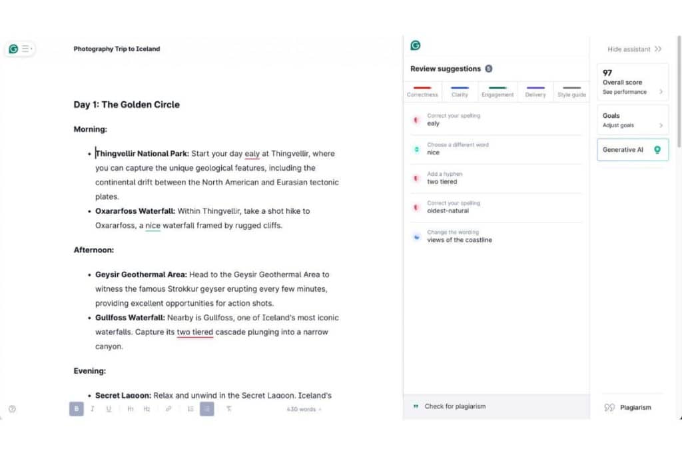This screenshot has height=455, width=682.
Task: Switch to the Correctness tab
Action: (x=422, y=92)
